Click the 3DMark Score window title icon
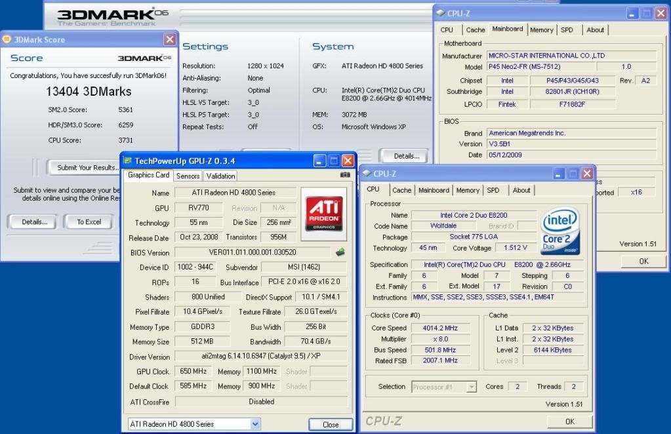Image resolution: width=671 pixels, height=434 pixels. click(7, 39)
